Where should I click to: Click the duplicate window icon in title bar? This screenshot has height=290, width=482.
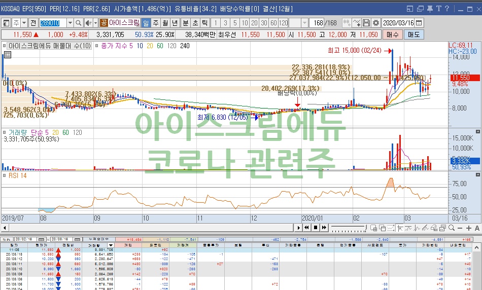click(x=420, y=9)
